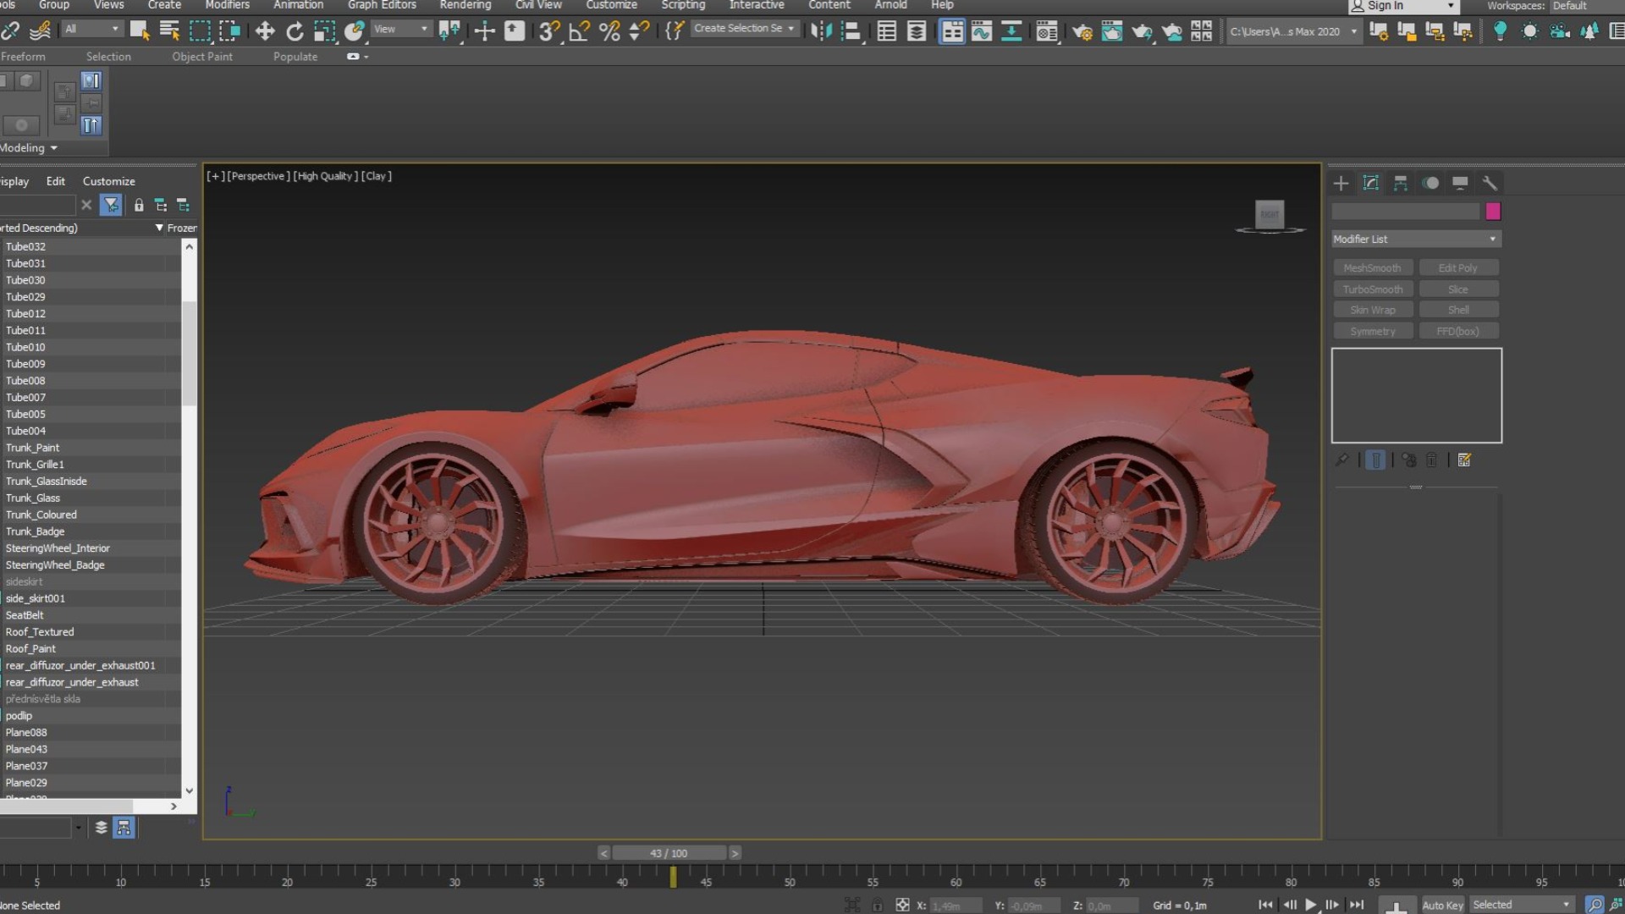Select the Move transform tool

tap(264, 31)
